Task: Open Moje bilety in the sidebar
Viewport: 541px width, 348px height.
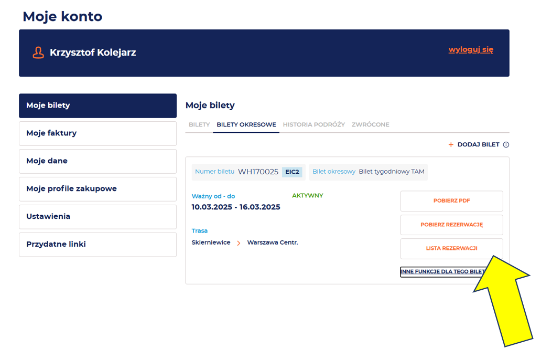Action: 98,106
